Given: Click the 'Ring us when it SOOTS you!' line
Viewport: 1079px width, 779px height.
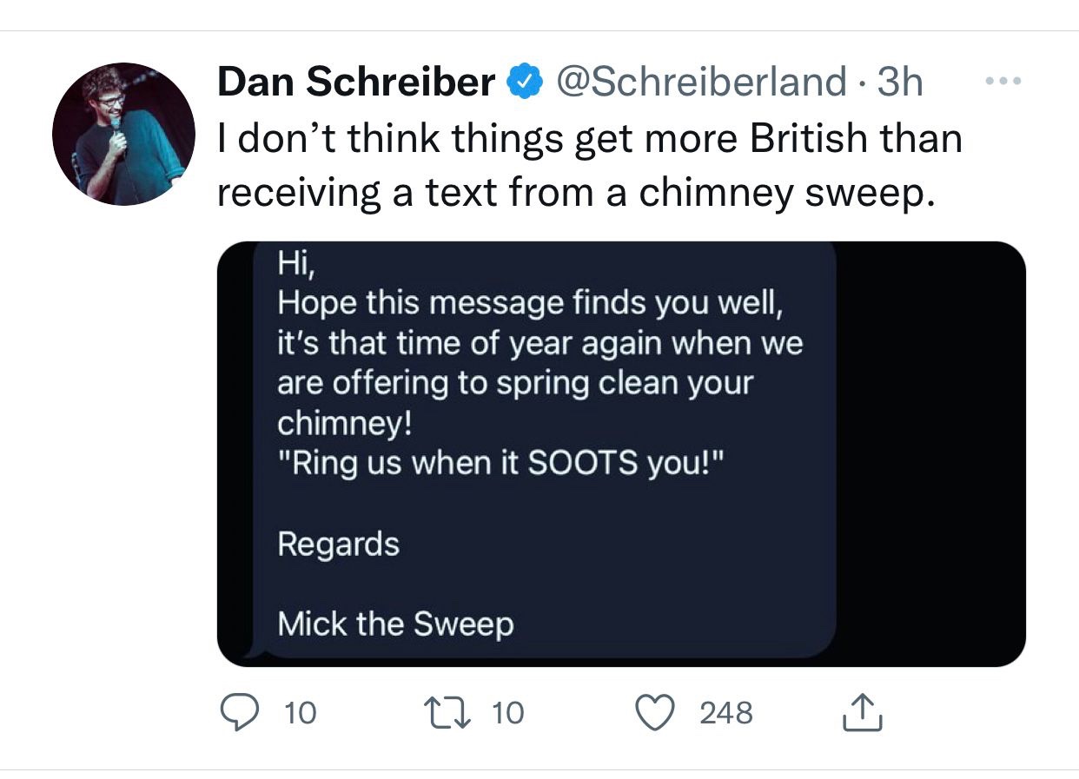Looking at the screenshot, I should tap(499, 463).
